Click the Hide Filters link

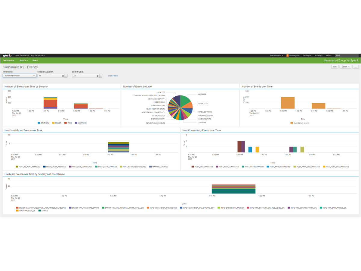click(113, 76)
